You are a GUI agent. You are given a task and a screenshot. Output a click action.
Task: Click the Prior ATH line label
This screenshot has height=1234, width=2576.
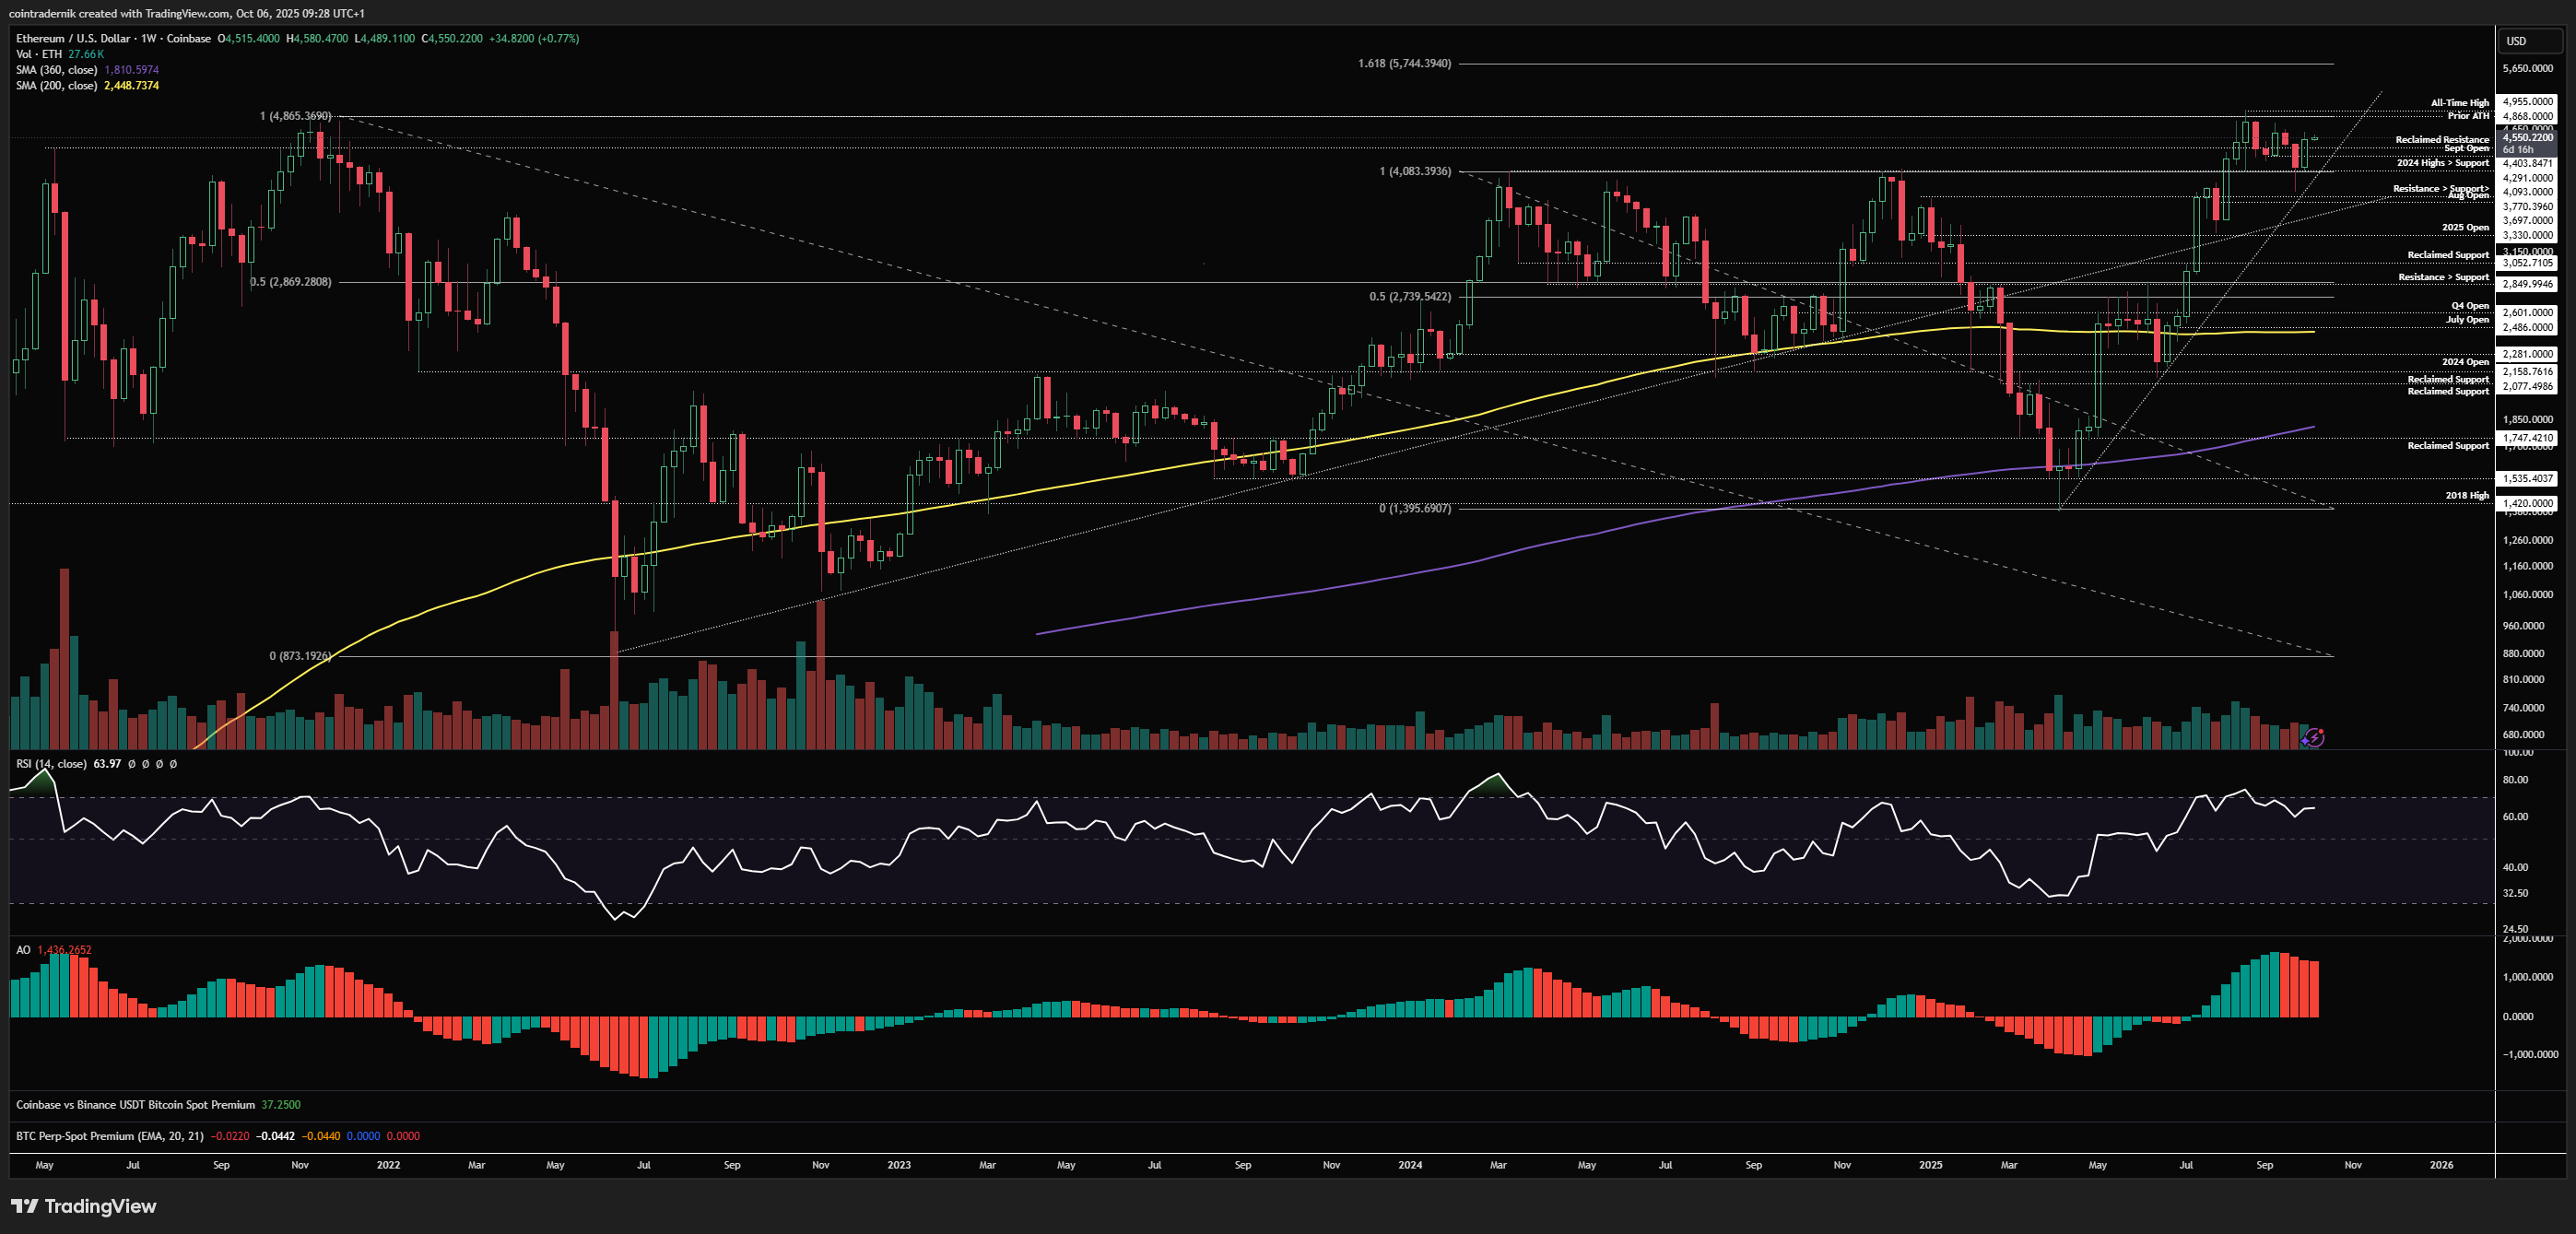(2467, 116)
